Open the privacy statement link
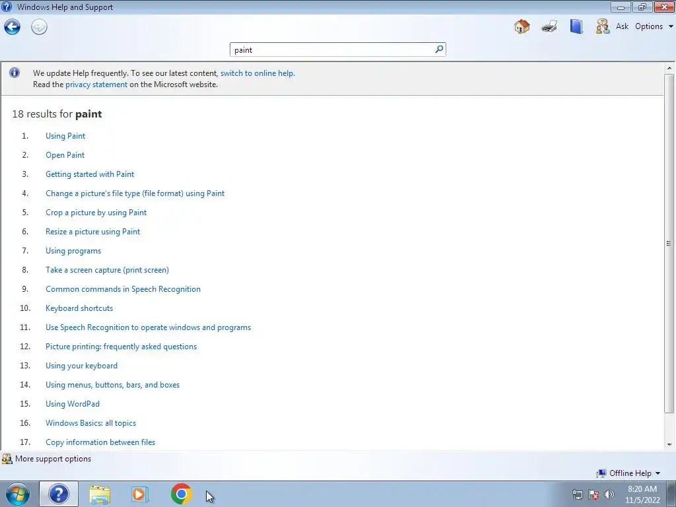The image size is (676, 507). click(x=96, y=84)
